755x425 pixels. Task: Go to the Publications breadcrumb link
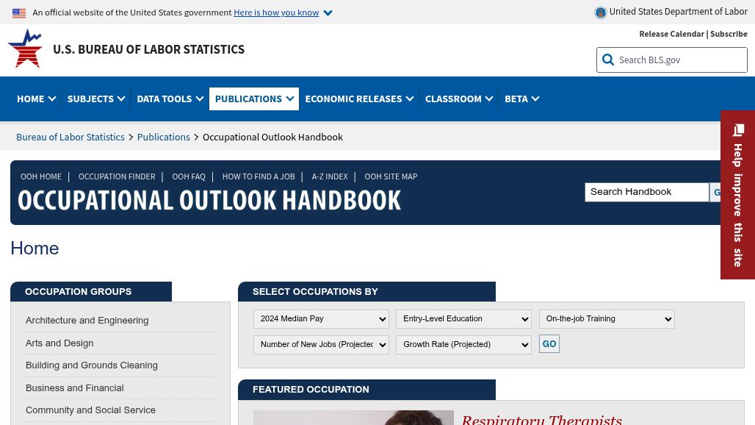click(x=164, y=137)
